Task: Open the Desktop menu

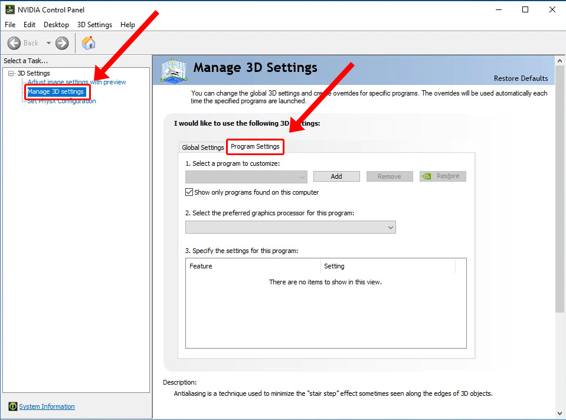Action: coord(56,25)
